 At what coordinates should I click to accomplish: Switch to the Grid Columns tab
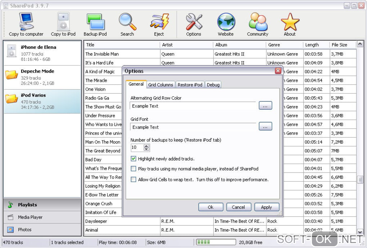(161, 85)
